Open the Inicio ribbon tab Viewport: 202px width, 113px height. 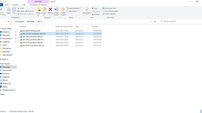[x=6, y=5]
